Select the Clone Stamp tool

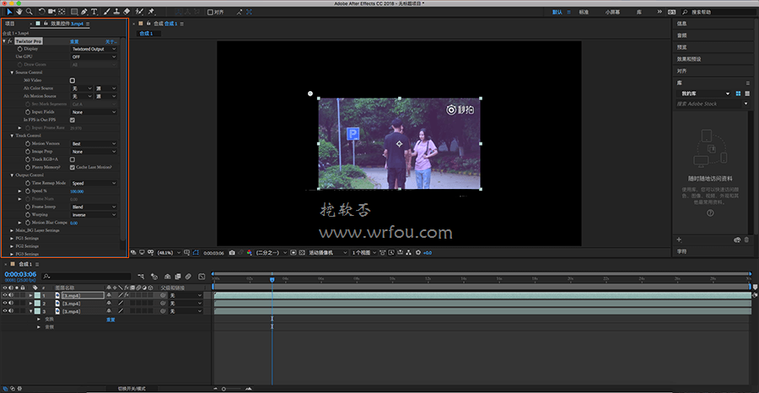click(116, 12)
